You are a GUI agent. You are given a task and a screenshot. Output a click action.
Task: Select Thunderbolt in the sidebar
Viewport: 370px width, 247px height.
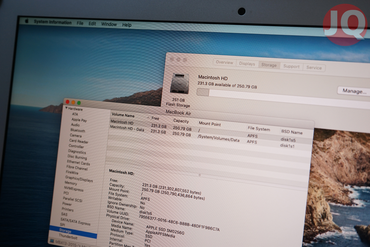click(68, 237)
